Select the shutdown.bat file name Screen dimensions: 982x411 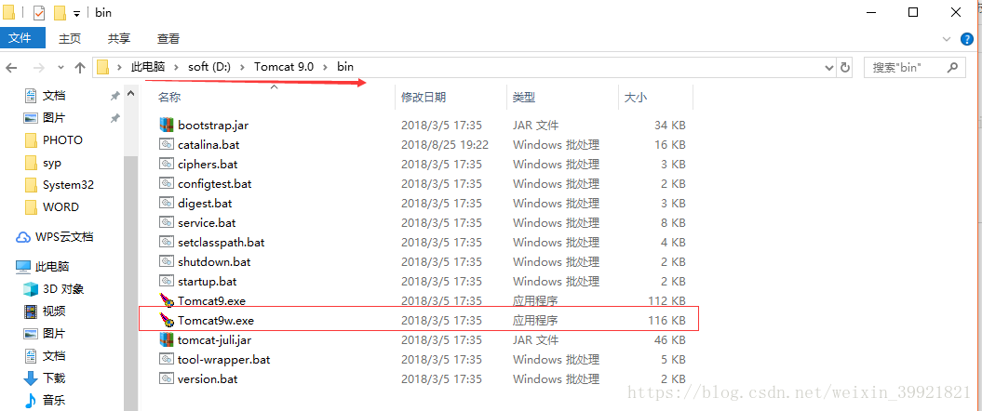214,261
